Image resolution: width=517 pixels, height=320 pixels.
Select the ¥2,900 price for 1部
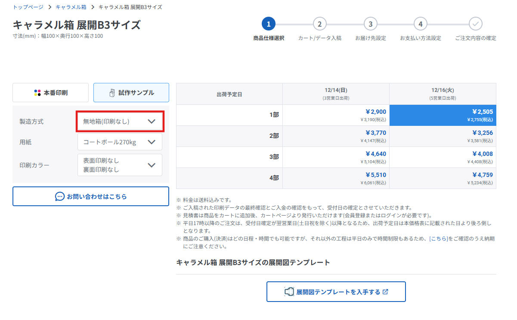(336, 115)
